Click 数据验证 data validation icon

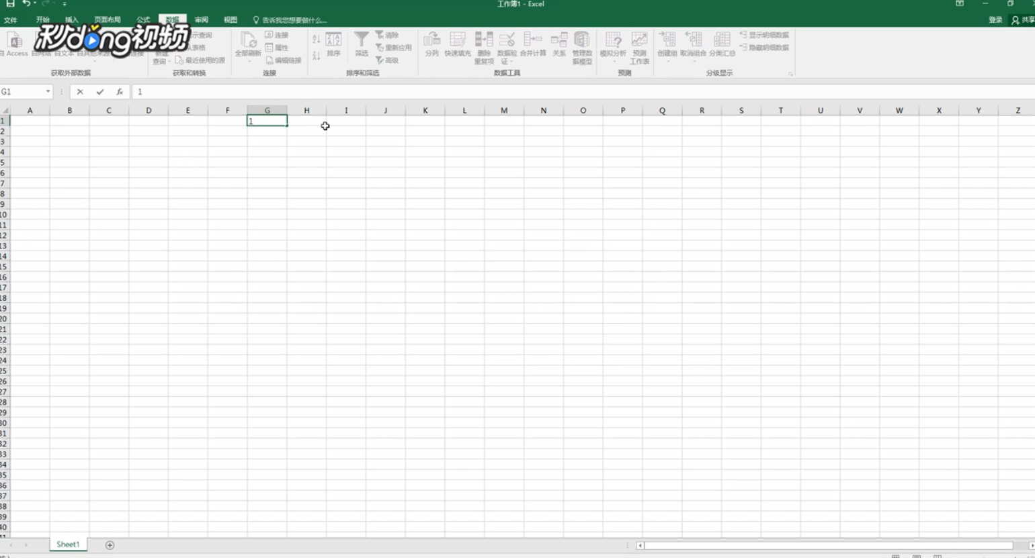[507, 48]
